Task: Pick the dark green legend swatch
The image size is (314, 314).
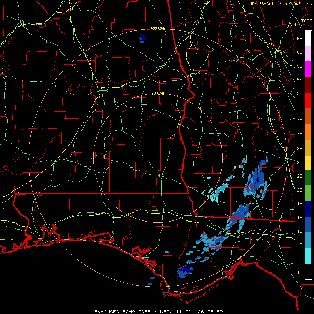Action: point(308,178)
